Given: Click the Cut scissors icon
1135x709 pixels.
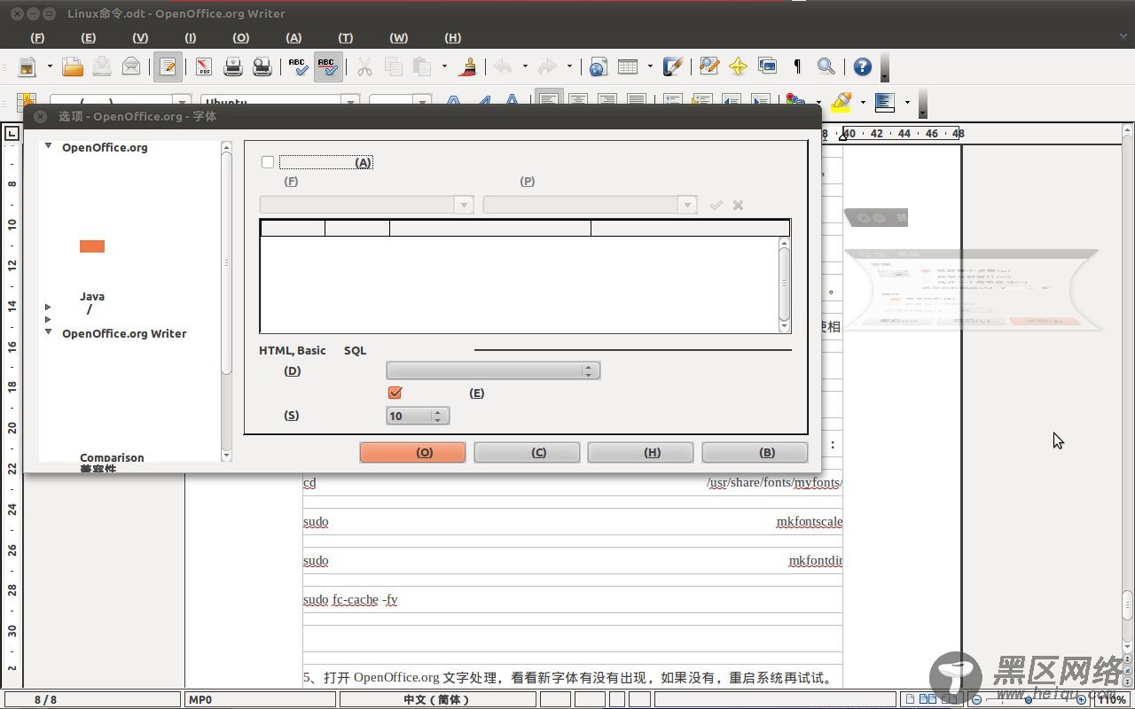Looking at the screenshot, I should click(x=364, y=66).
